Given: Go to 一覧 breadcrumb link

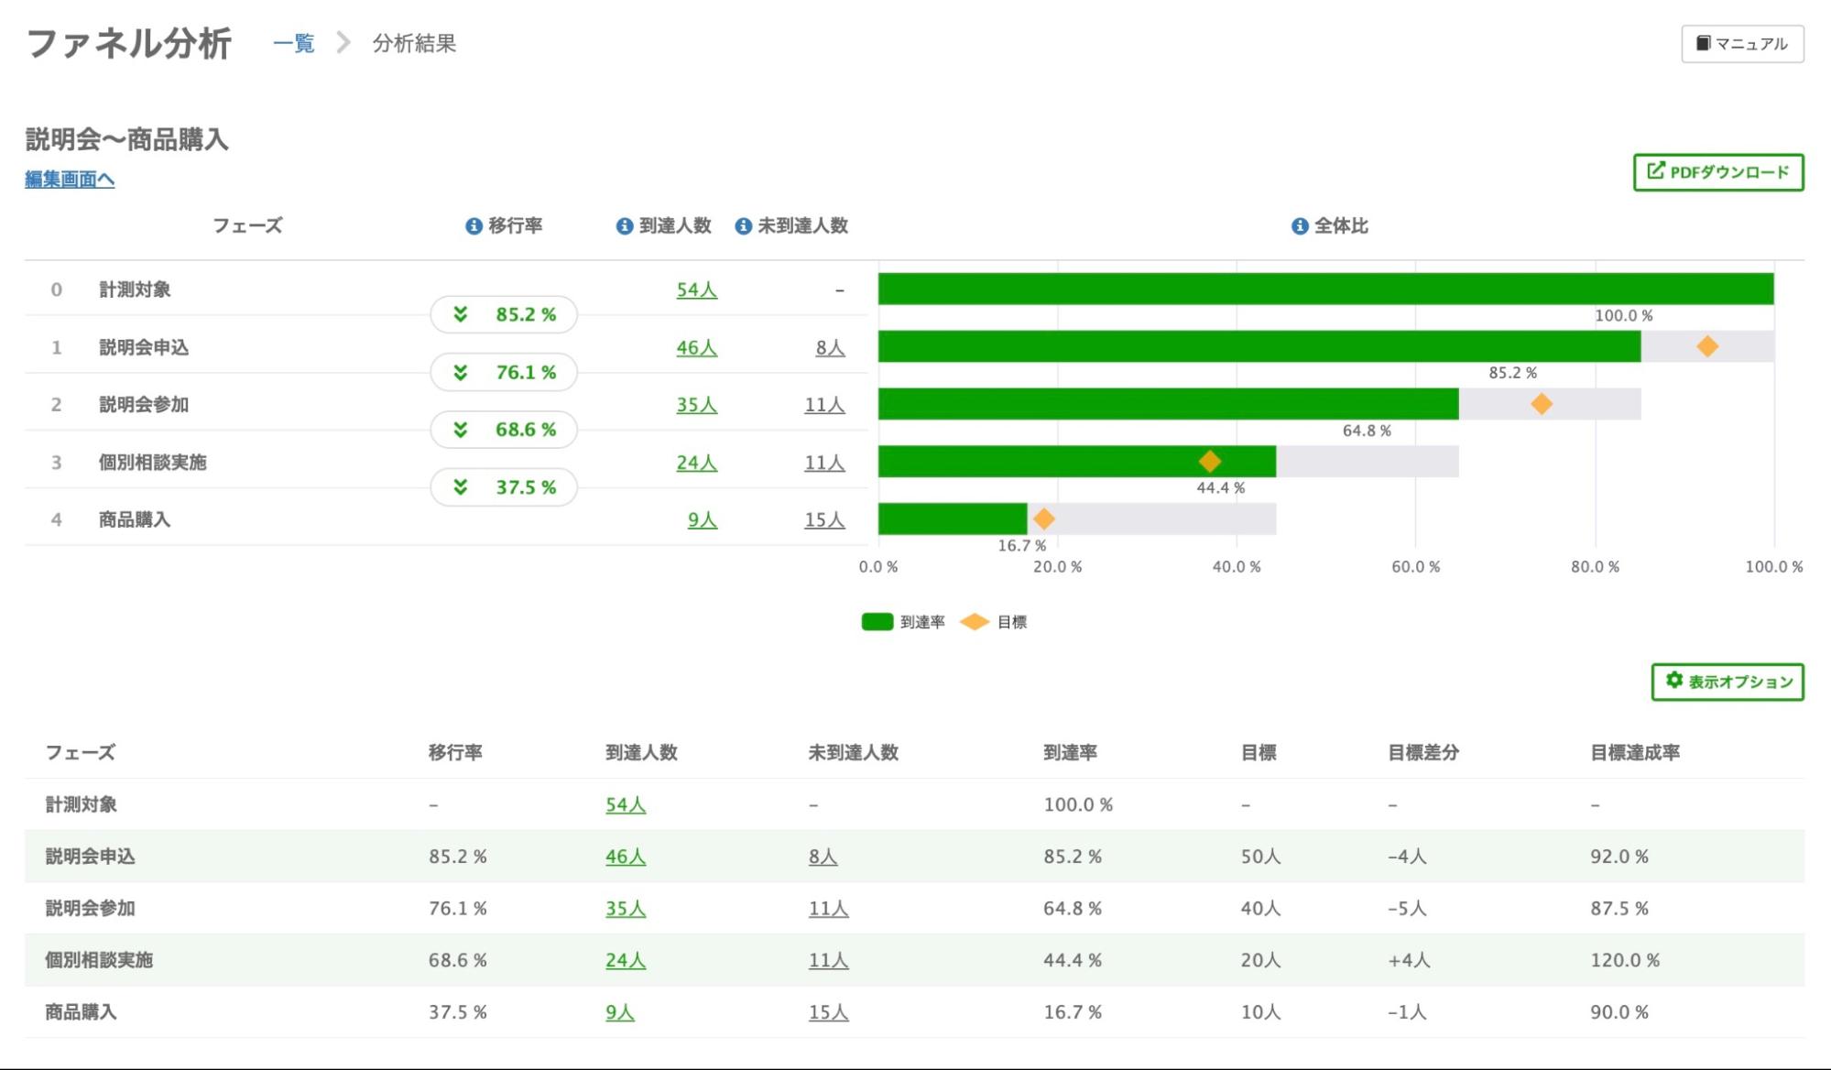Looking at the screenshot, I should point(294,43).
